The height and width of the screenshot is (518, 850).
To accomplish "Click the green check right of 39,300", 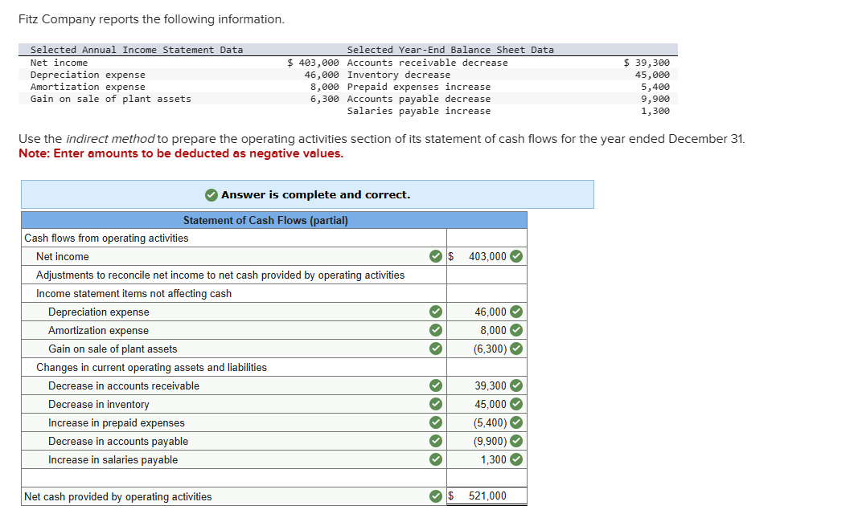I will 516,385.
